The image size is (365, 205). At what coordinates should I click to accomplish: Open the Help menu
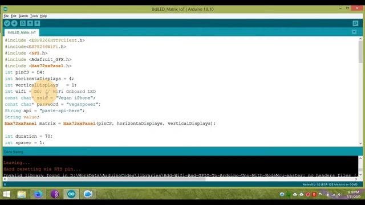click(x=43, y=16)
